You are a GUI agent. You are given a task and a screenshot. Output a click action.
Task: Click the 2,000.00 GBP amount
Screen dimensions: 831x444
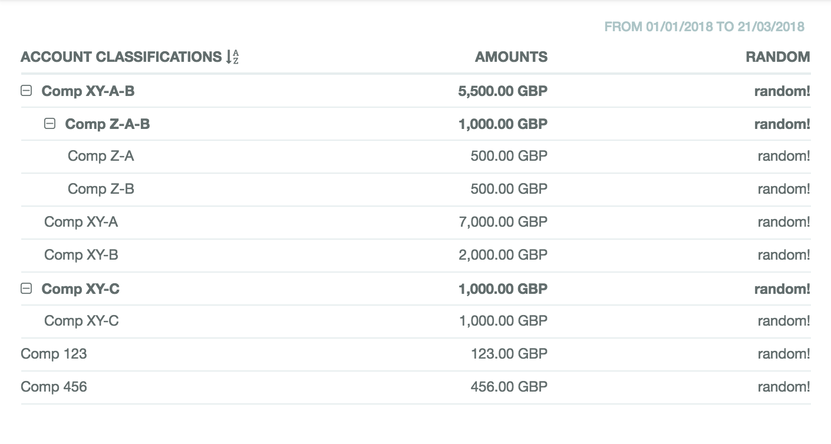pos(503,255)
